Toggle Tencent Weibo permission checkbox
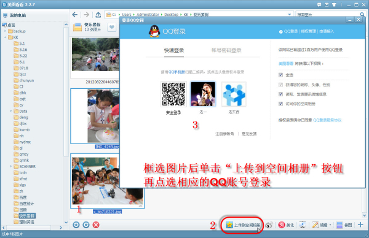This screenshot has height=238, width=369. coord(280,94)
